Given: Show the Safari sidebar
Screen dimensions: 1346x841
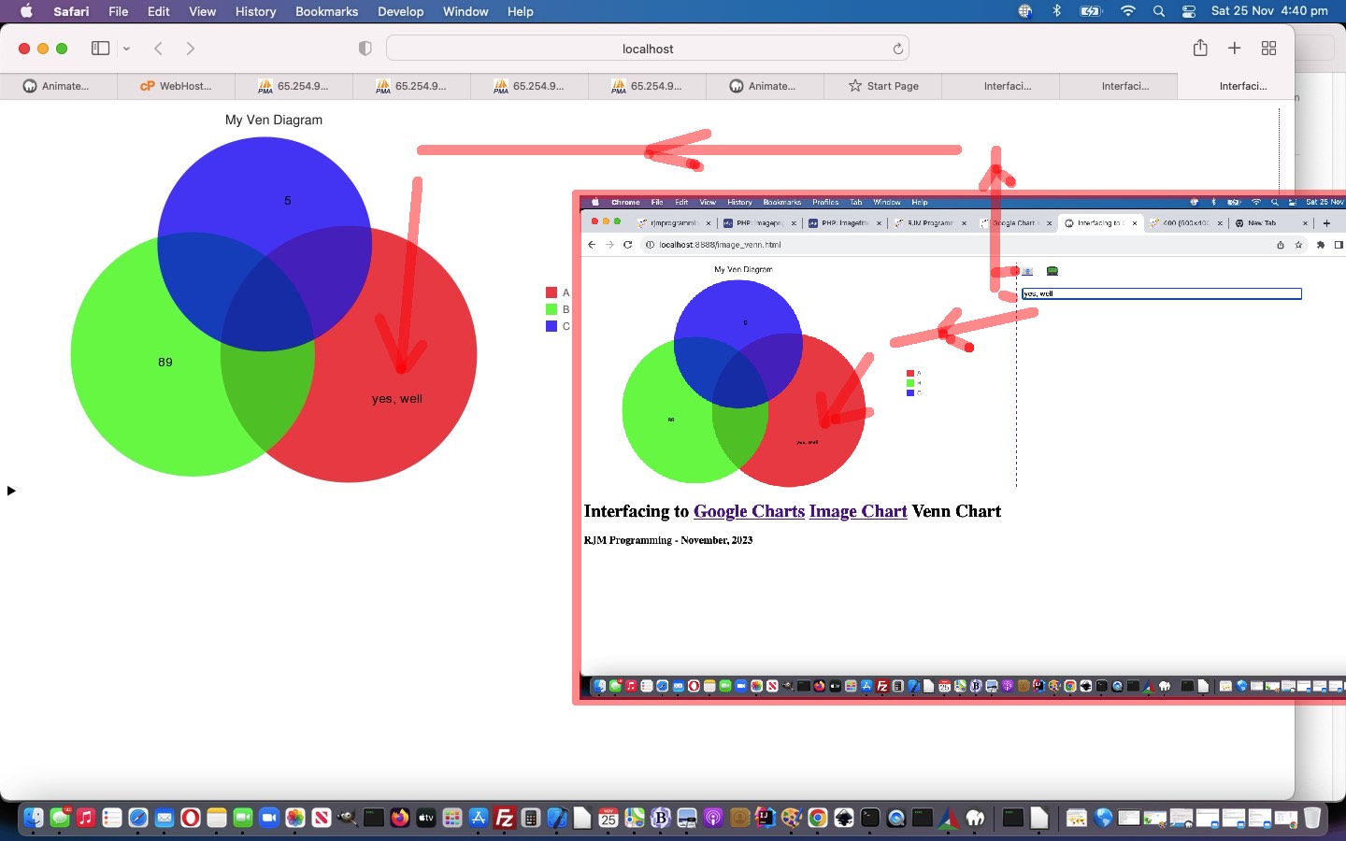Looking at the screenshot, I should [101, 49].
